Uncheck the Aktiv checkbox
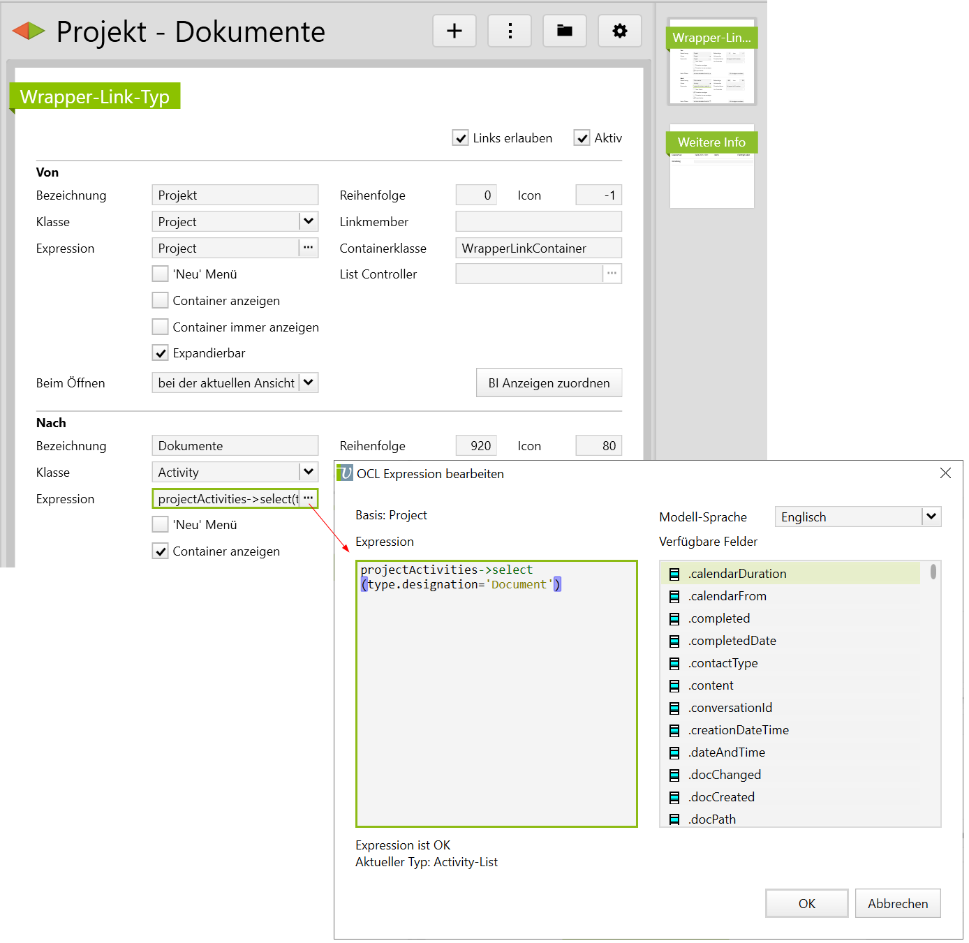 tap(582, 138)
